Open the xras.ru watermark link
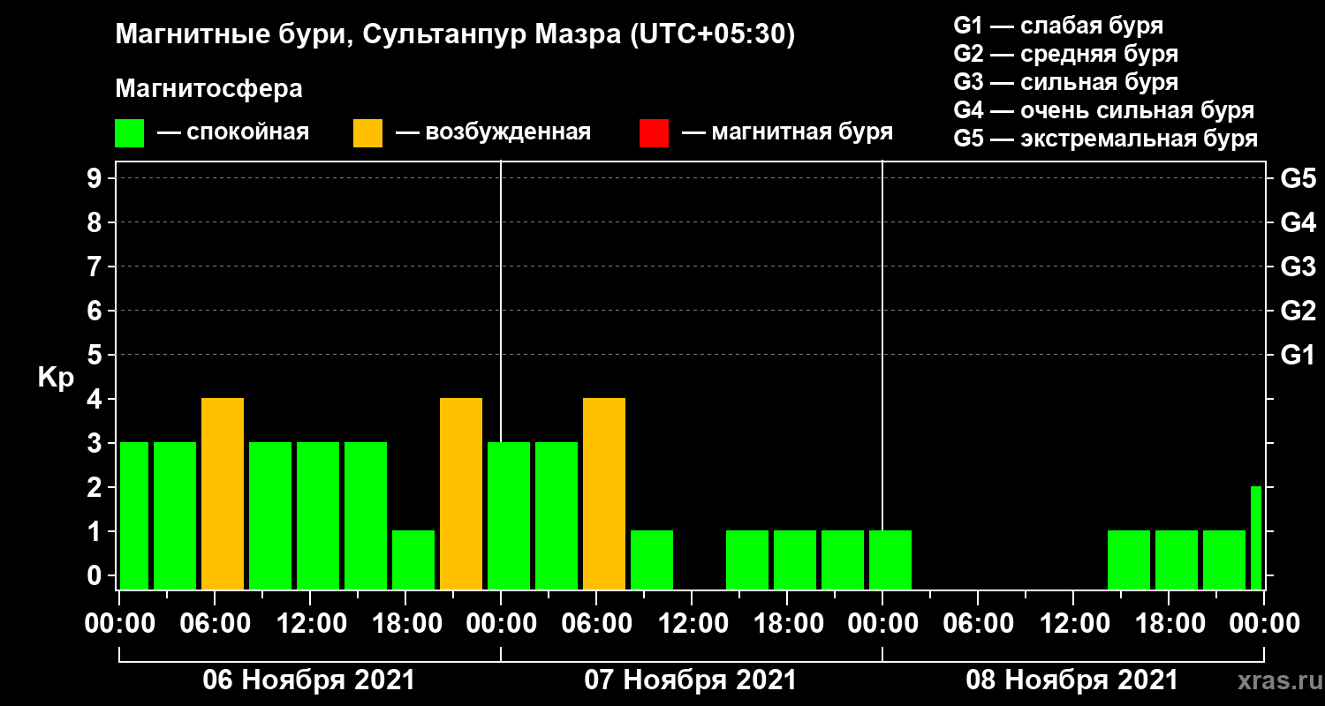The image size is (1325, 706). tap(1273, 680)
